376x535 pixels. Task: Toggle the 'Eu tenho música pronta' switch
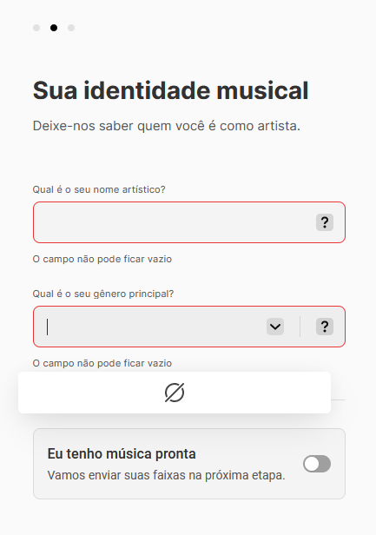pos(317,464)
